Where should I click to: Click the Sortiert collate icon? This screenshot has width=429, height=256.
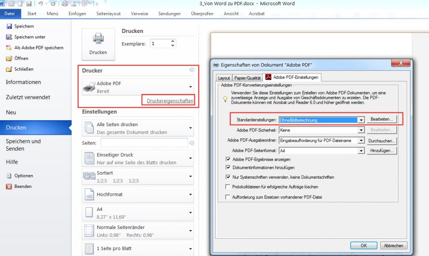[89, 176]
